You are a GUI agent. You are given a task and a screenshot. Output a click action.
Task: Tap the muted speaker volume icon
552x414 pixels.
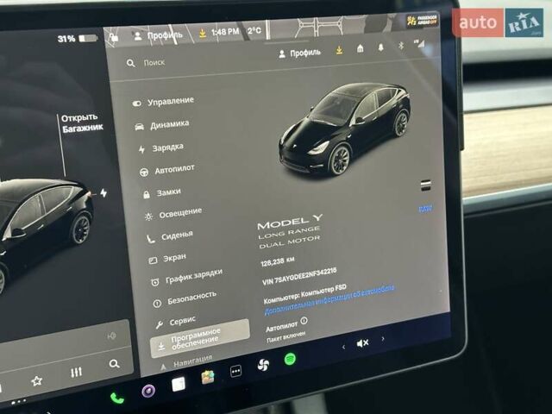(362, 342)
